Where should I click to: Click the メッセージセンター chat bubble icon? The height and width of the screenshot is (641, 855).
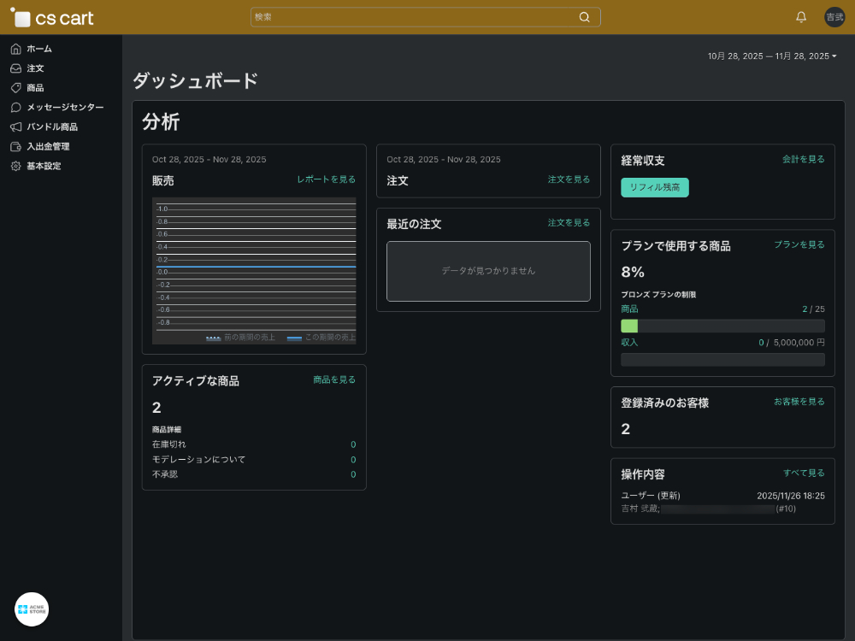15,108
